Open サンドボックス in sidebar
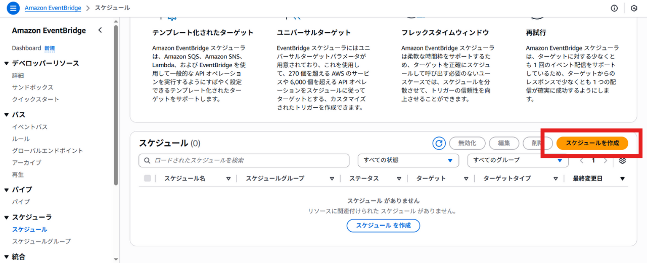This screenshot has height=263, width=647. (33, 87)
